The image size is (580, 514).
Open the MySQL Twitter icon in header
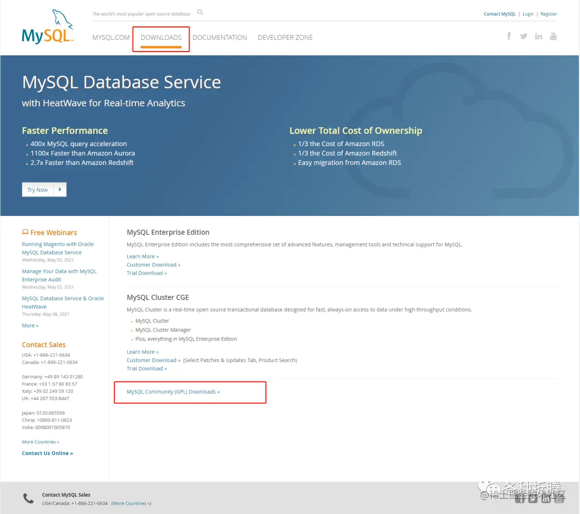(x=524, y=36)
